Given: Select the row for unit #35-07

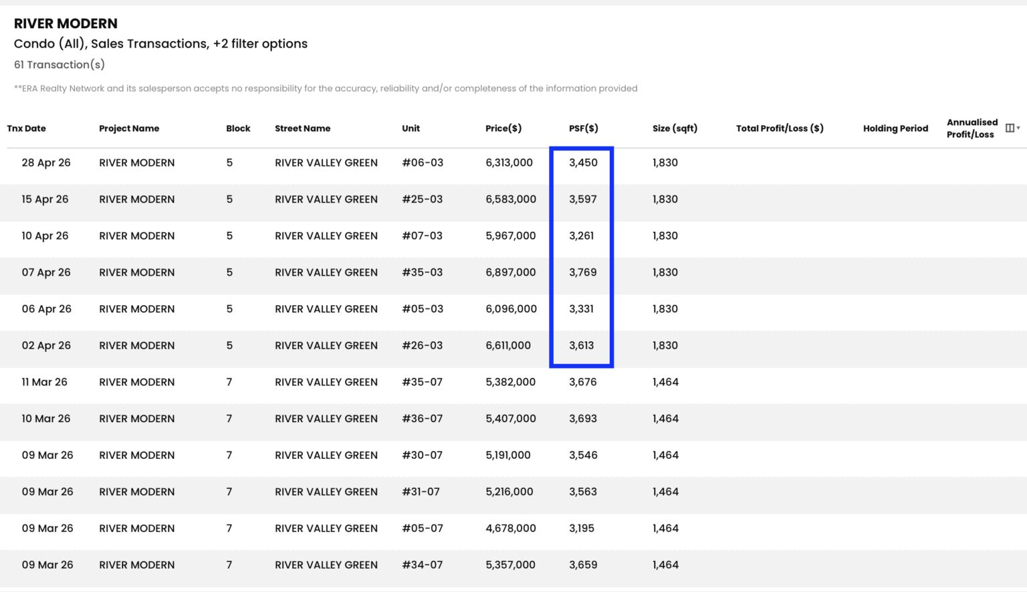Looking at the screenshot, I should (513, 382).
